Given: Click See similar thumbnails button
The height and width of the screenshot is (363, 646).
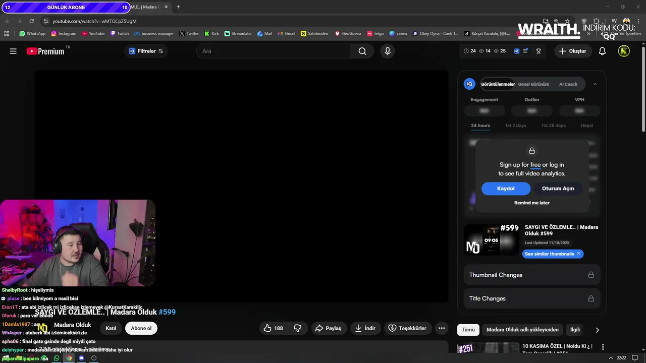Looking at the screenshot, I should click(x=553, y=254).
